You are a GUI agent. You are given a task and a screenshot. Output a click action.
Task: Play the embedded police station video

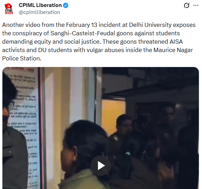click(101, 166)
